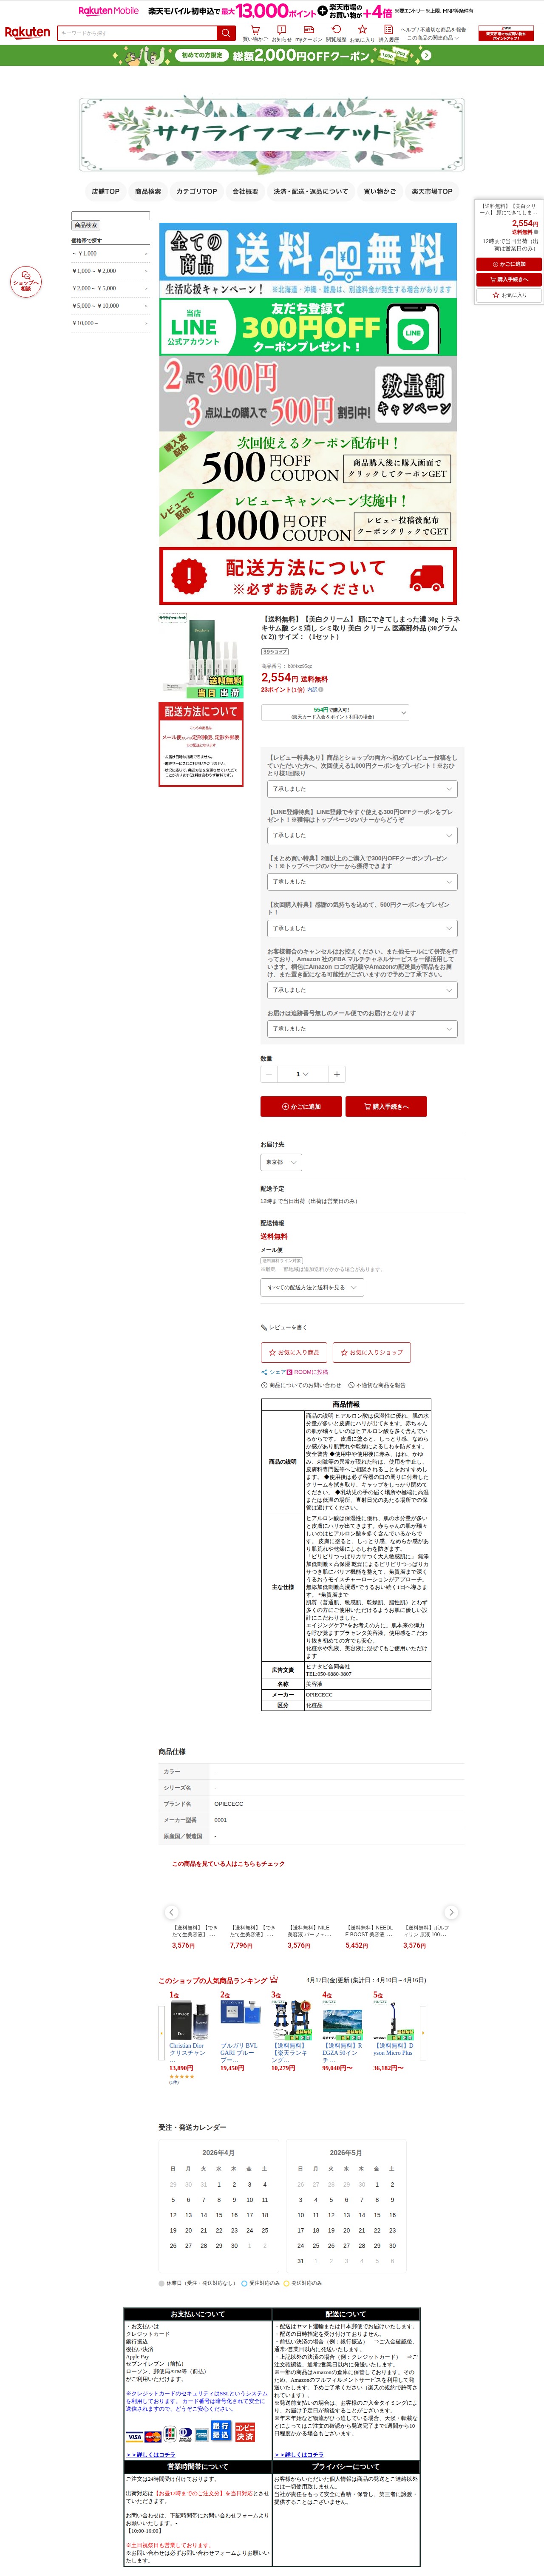Show next related products with right arrow
The image size is (544, 2576).
[x=451, y=1912]
